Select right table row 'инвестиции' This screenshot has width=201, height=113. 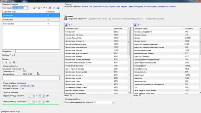[166, 75]
